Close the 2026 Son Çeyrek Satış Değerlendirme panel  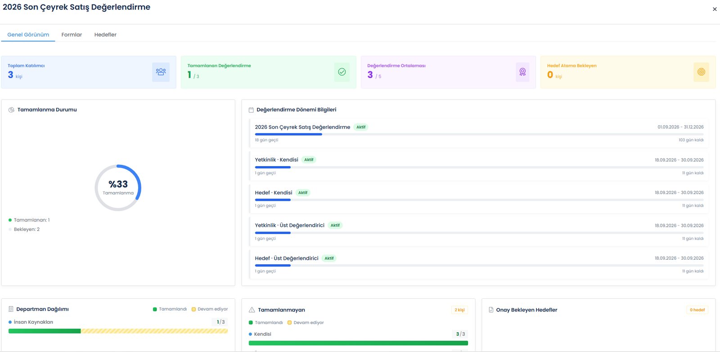click(x=715, y=9)
